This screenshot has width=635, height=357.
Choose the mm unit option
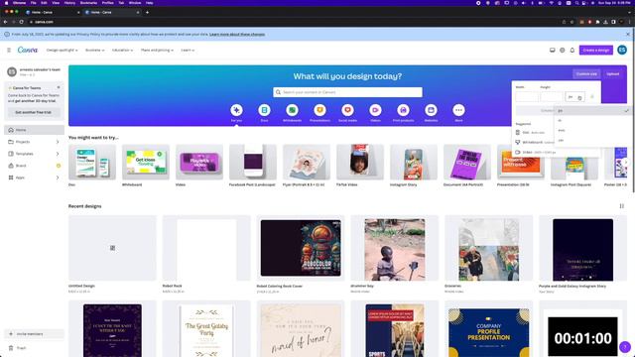point(594,130)
